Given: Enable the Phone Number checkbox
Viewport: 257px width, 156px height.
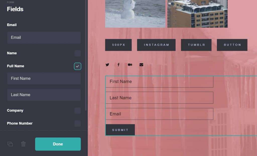Looking at the screenshot, I should point(78,124).
